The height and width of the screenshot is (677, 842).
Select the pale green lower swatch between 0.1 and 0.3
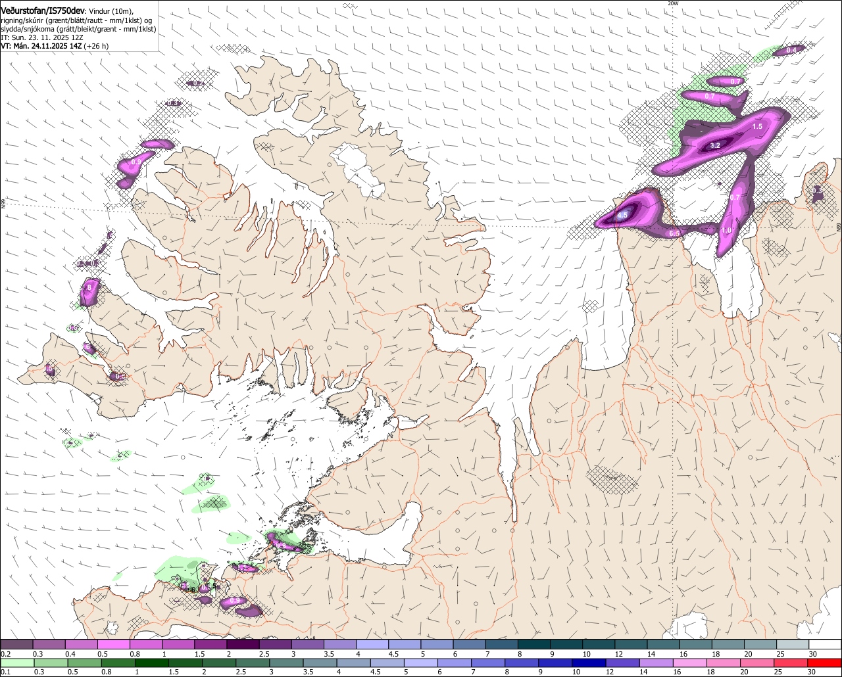(x=17, y=663)
